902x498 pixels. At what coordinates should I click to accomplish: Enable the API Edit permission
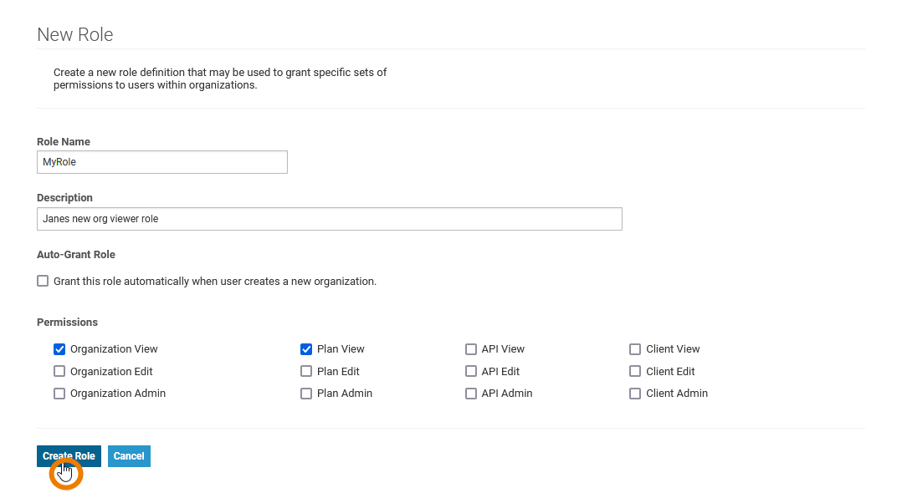pyautogui.click(x=471, y=372)
